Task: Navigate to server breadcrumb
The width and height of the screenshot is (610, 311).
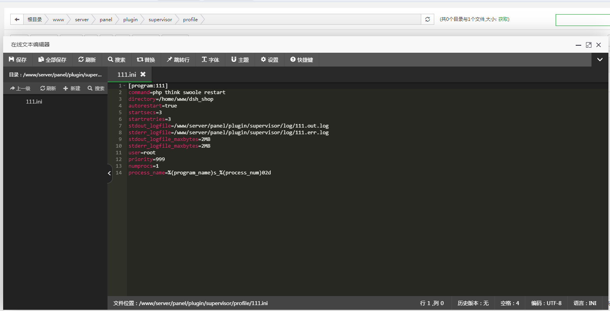Action: point(82,19)
